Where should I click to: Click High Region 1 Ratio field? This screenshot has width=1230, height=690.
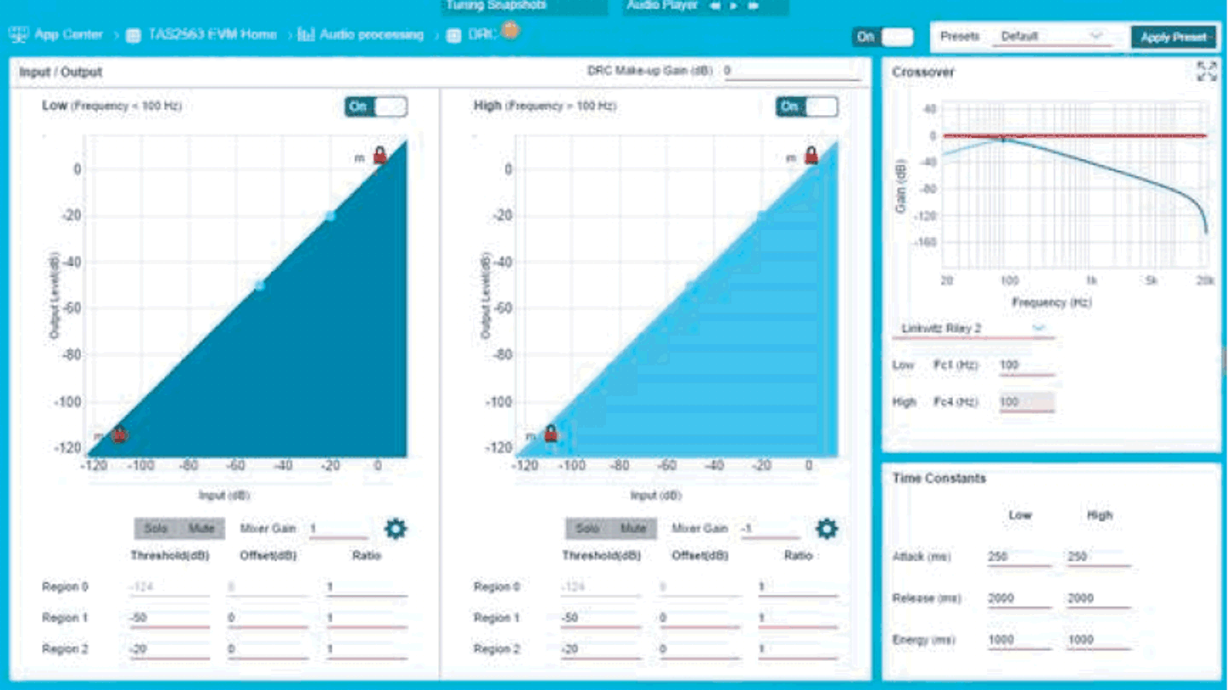click(798, 618)
